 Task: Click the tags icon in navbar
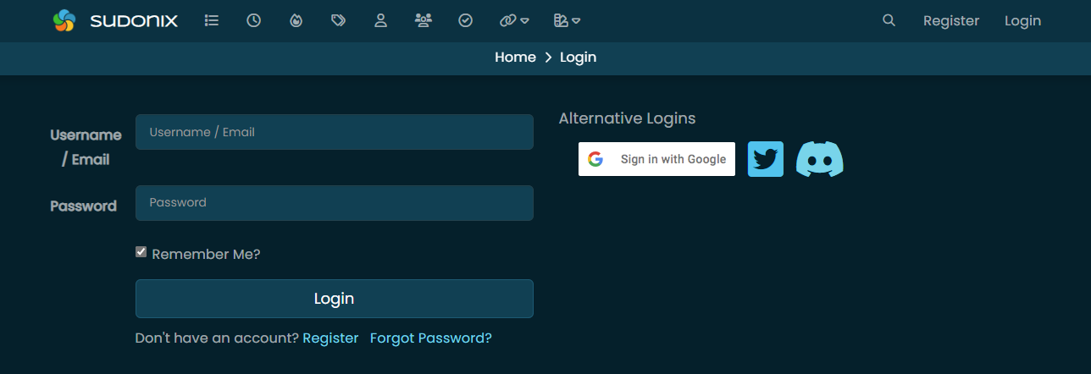(338, 20)
